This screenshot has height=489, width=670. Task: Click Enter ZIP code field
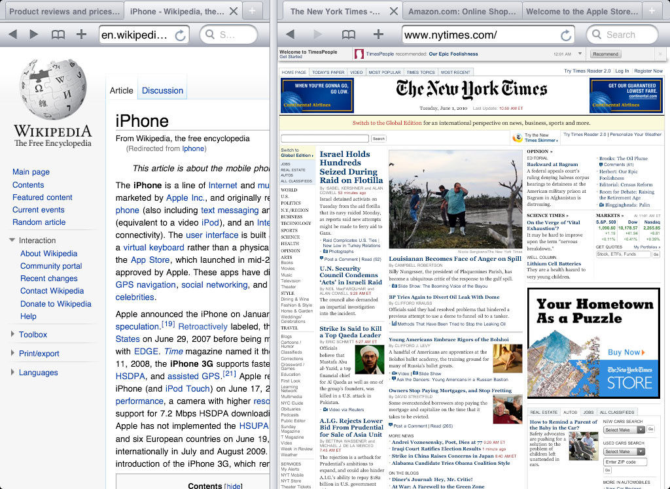pos(625,462)
